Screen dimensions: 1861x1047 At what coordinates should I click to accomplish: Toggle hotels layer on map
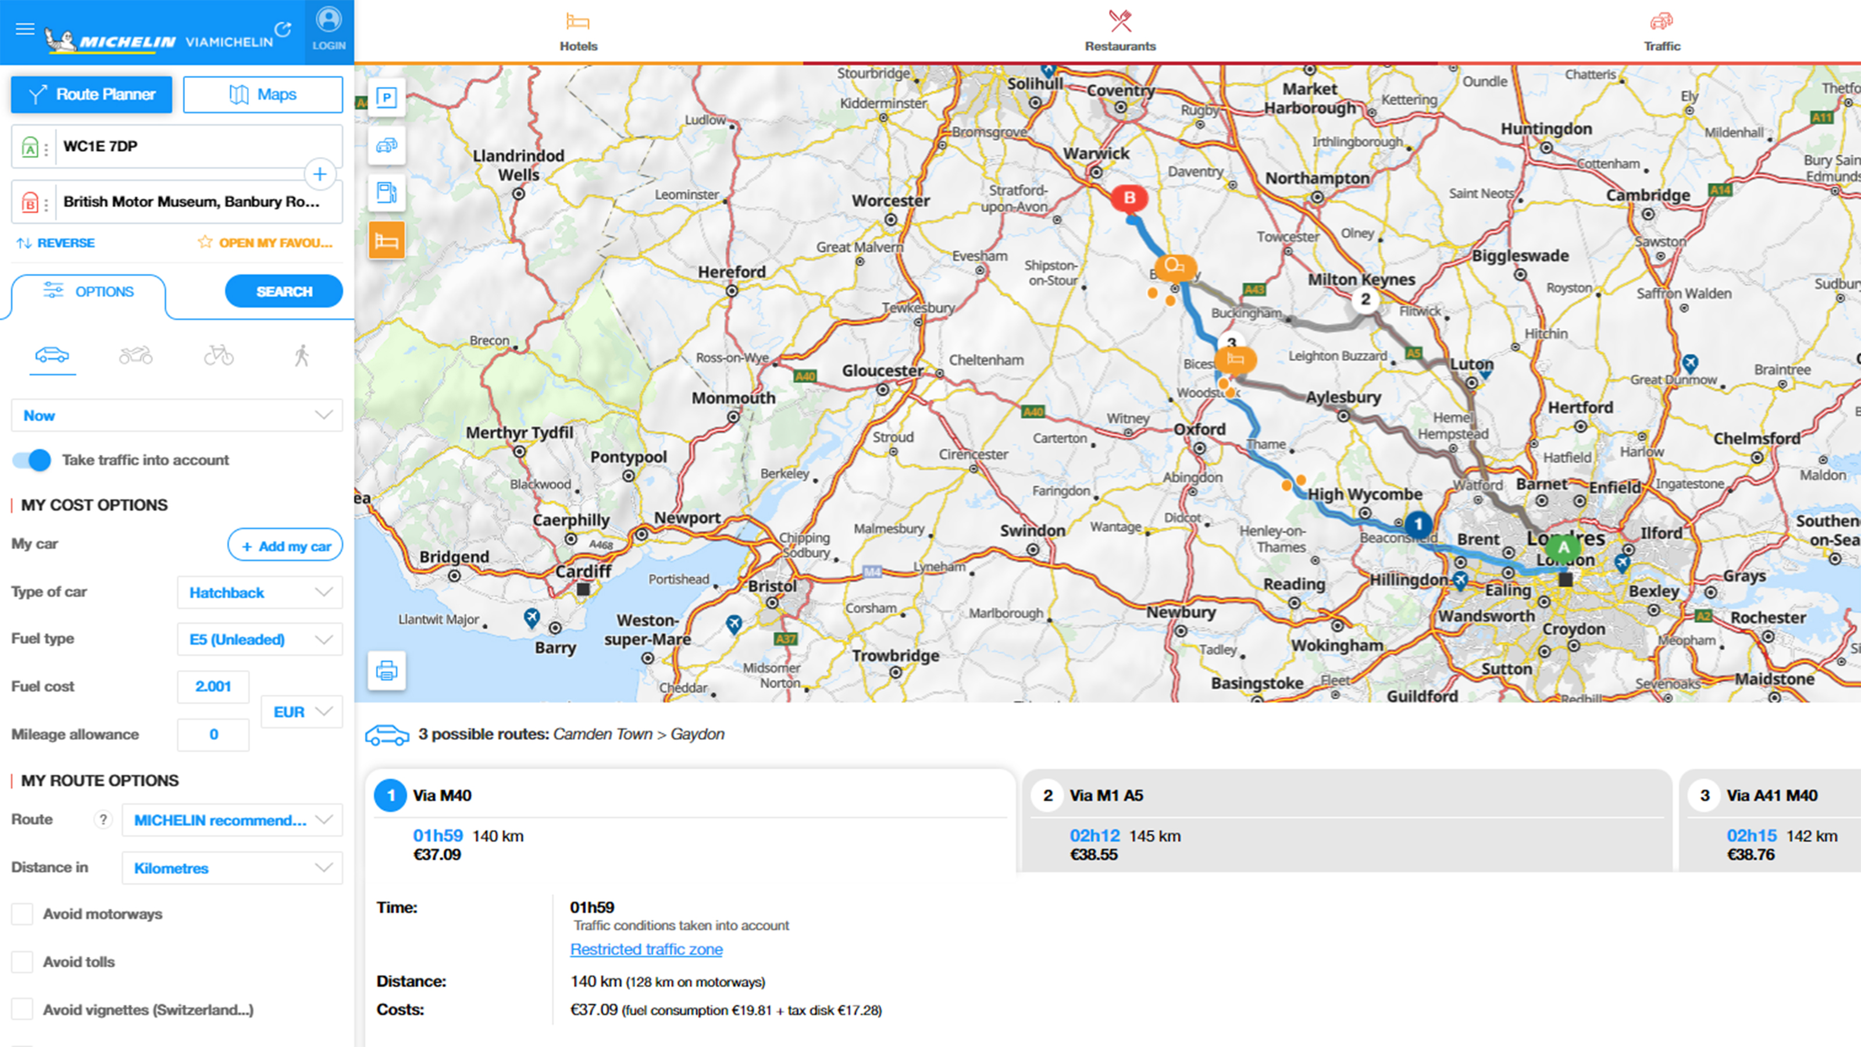click(387, 240)
